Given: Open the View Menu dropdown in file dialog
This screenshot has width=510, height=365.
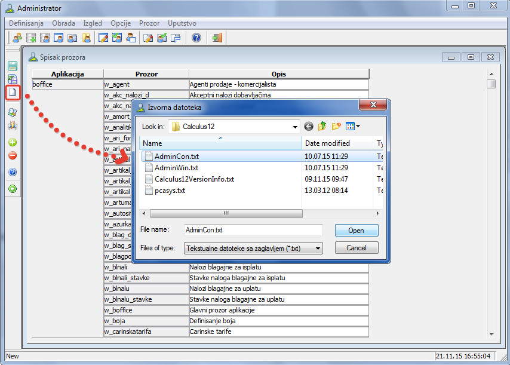Looking at the screenshot, I should click(353, 126).
